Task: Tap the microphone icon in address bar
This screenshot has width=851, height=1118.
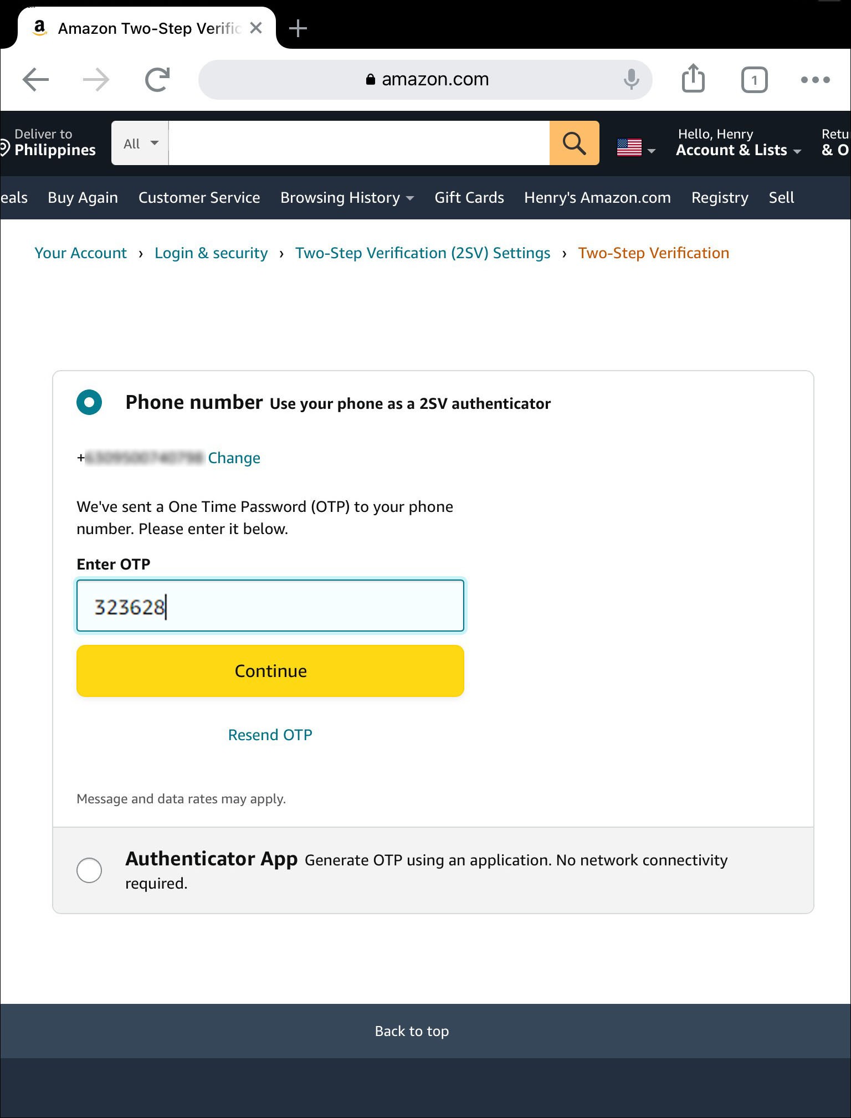Action: pyautogui.click(x=631, y=80)
